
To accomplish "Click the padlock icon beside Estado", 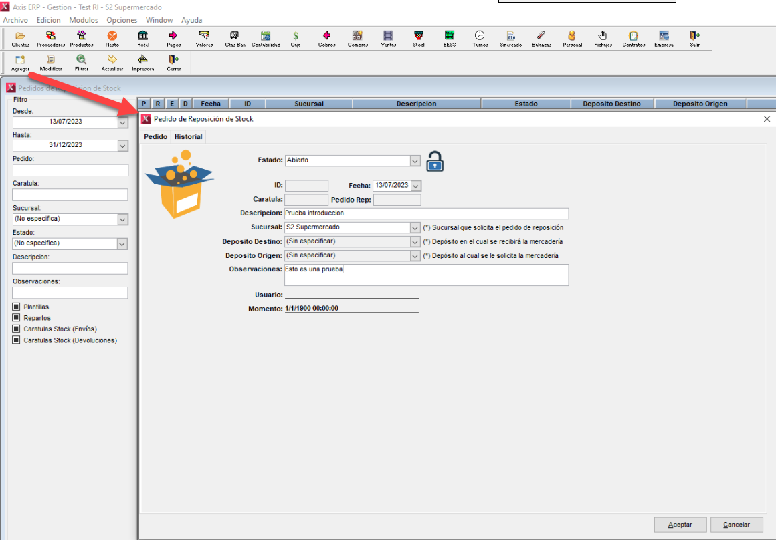I will (435, 162).
